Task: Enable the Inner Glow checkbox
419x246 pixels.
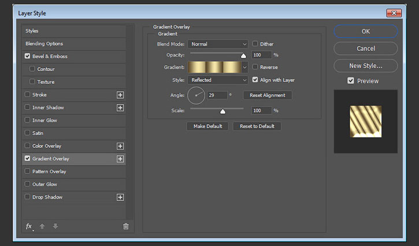Action: tap(27, 120)
